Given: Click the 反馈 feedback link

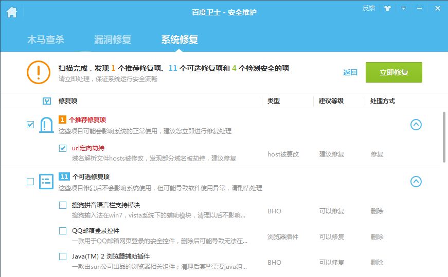Looking at the screenshot, I should (369, 8).
